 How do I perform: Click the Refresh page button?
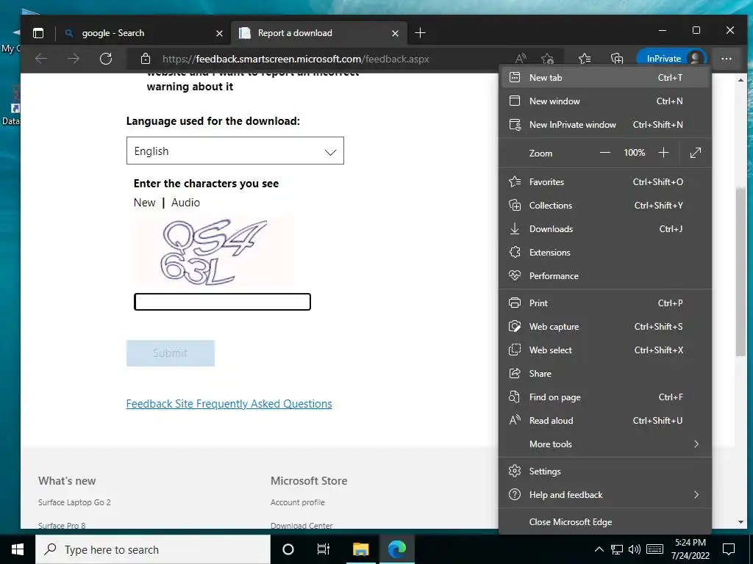pos(106,59)
